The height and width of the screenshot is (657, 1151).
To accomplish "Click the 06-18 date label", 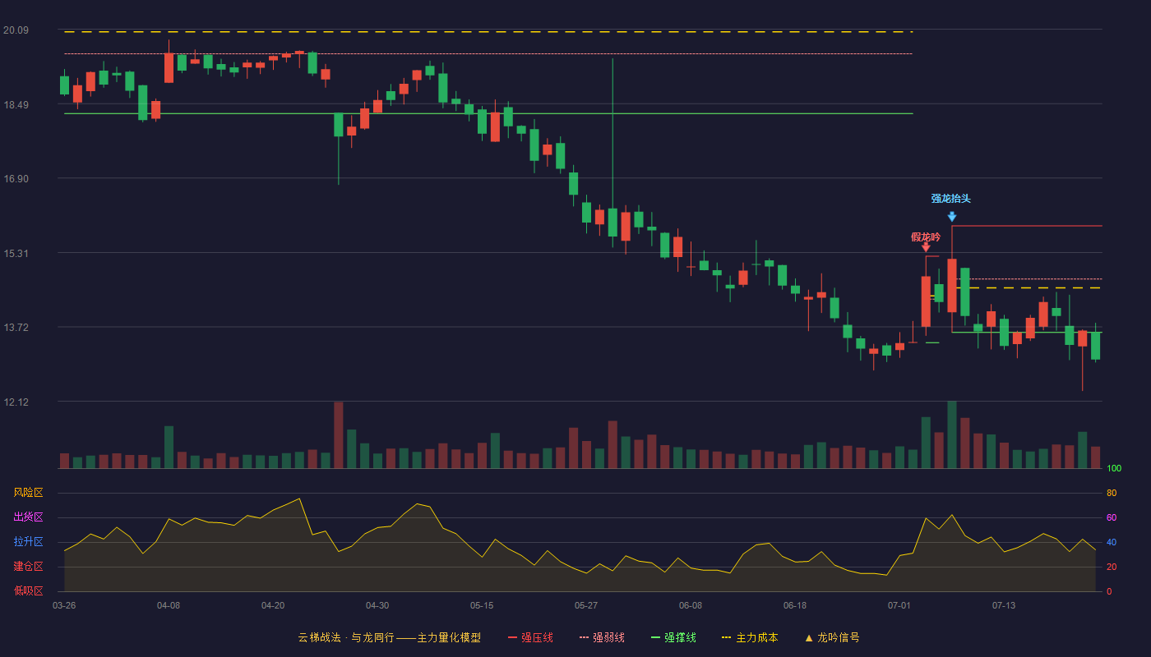I will [x=795, y=605].
